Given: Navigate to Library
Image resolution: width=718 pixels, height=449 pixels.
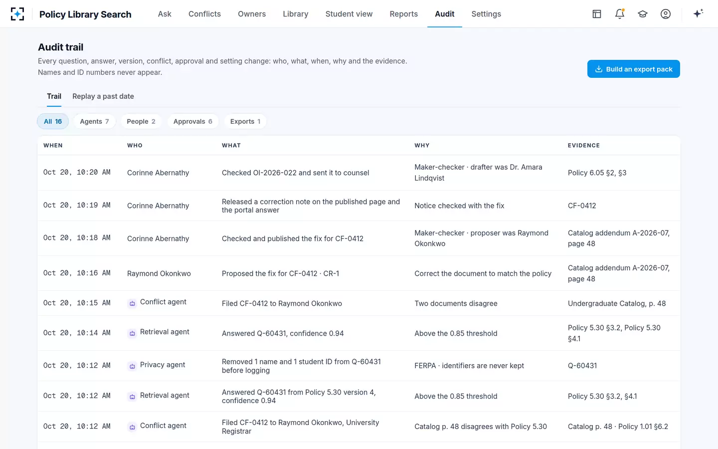Looking at the screenshot, I should (296, 14).
